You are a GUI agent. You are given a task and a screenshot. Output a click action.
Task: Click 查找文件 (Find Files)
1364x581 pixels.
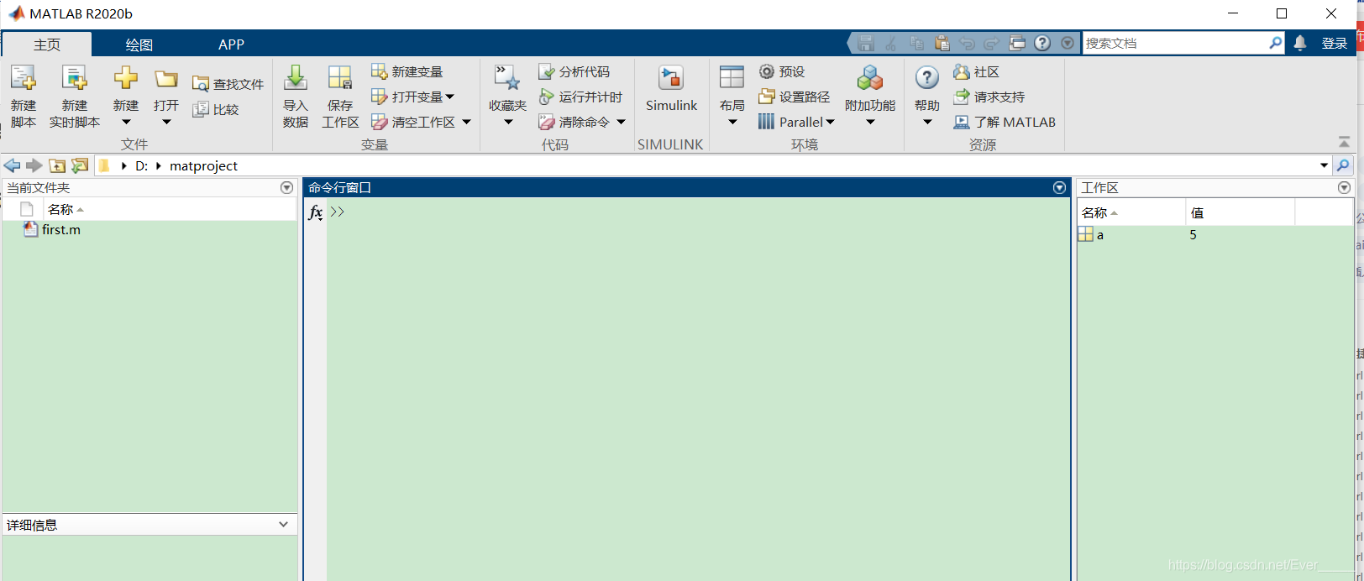[228, 84]
